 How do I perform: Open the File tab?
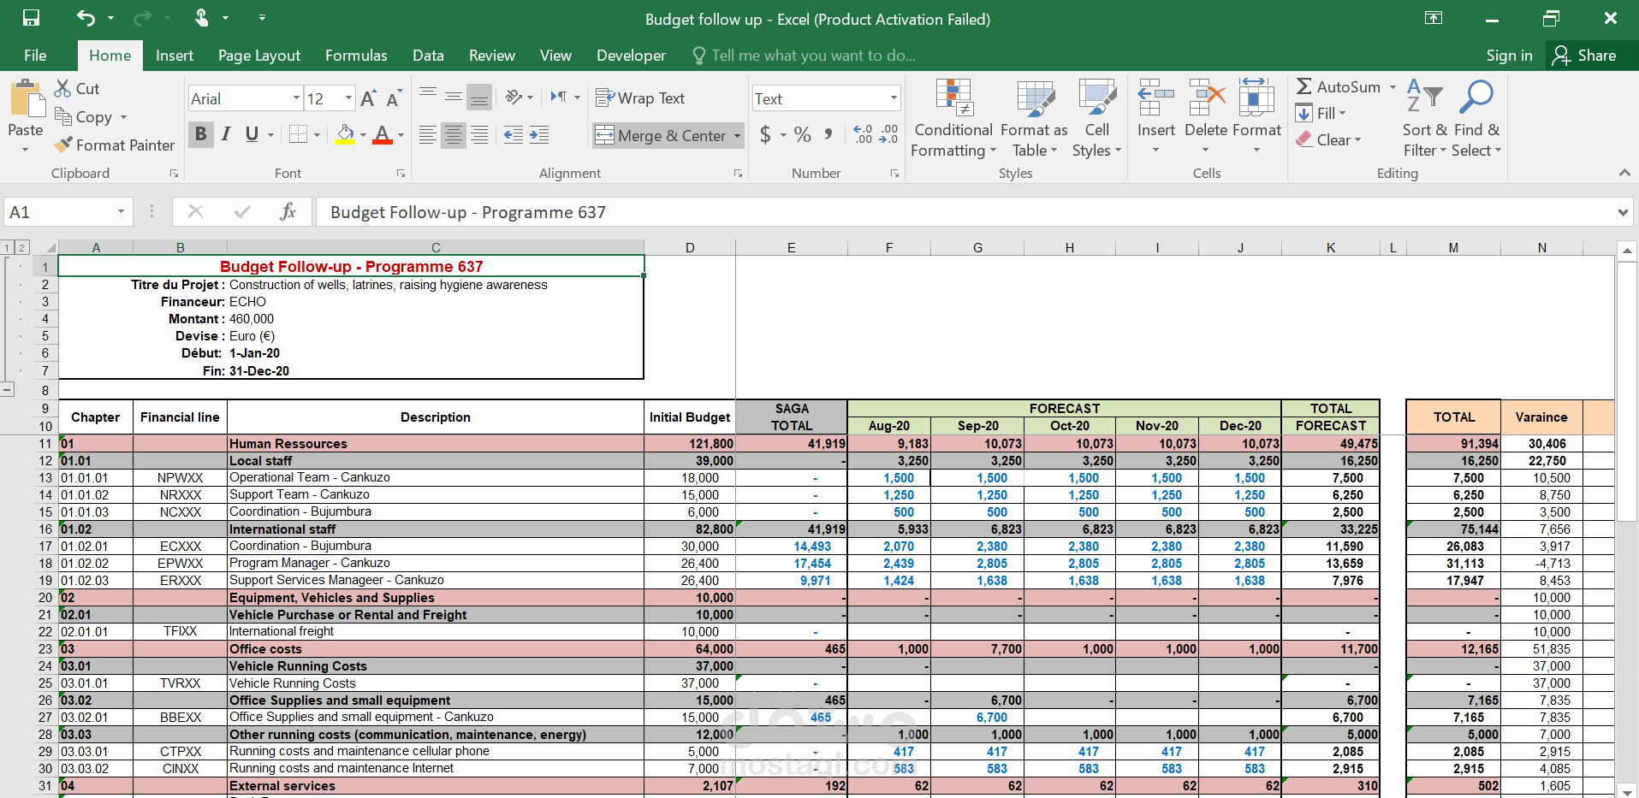[x=35, y=56]
